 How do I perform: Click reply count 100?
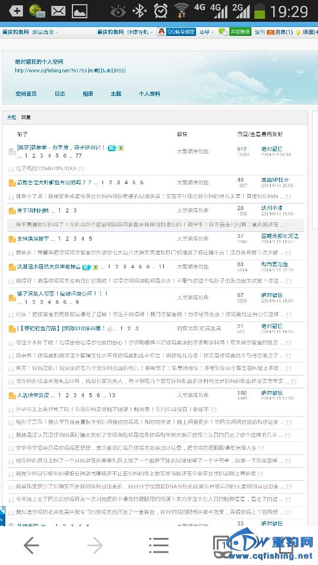[x=242, y=393]
